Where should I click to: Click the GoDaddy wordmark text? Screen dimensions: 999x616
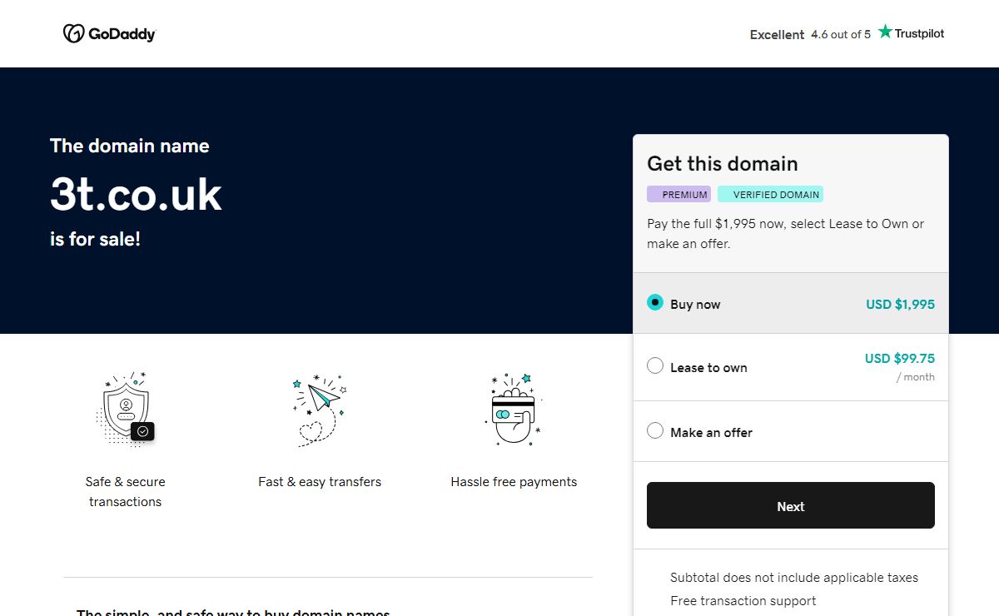[x=122, y=34]
